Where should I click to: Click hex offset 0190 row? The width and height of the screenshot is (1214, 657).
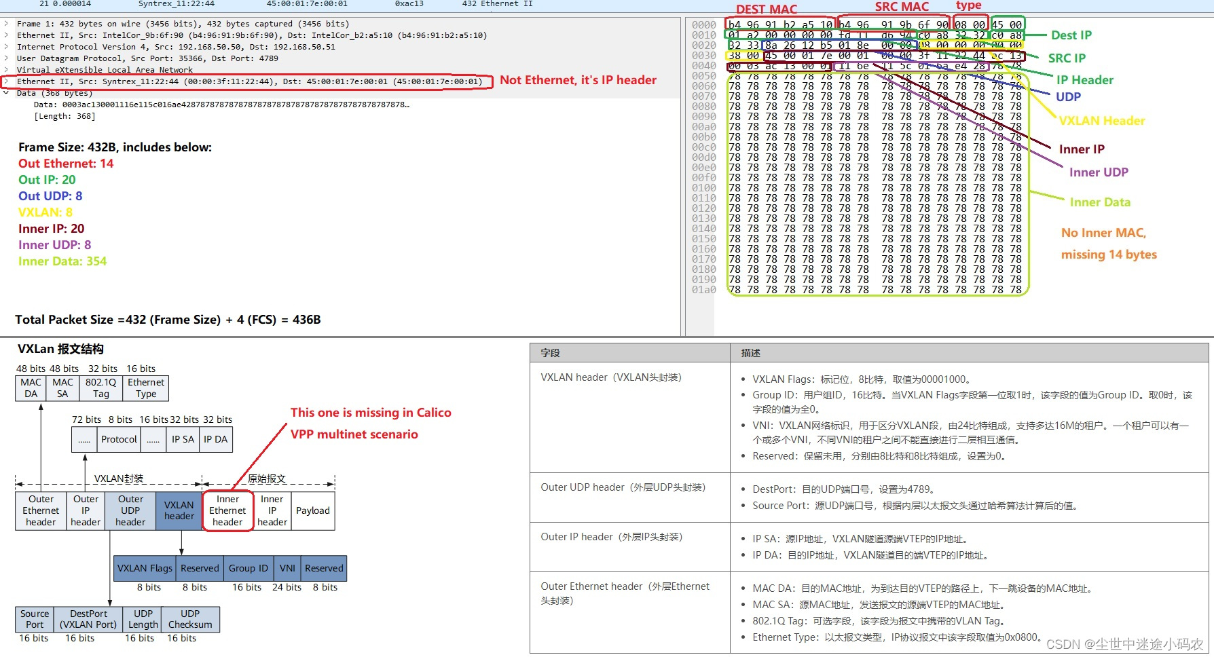click(x=703, y=279)
